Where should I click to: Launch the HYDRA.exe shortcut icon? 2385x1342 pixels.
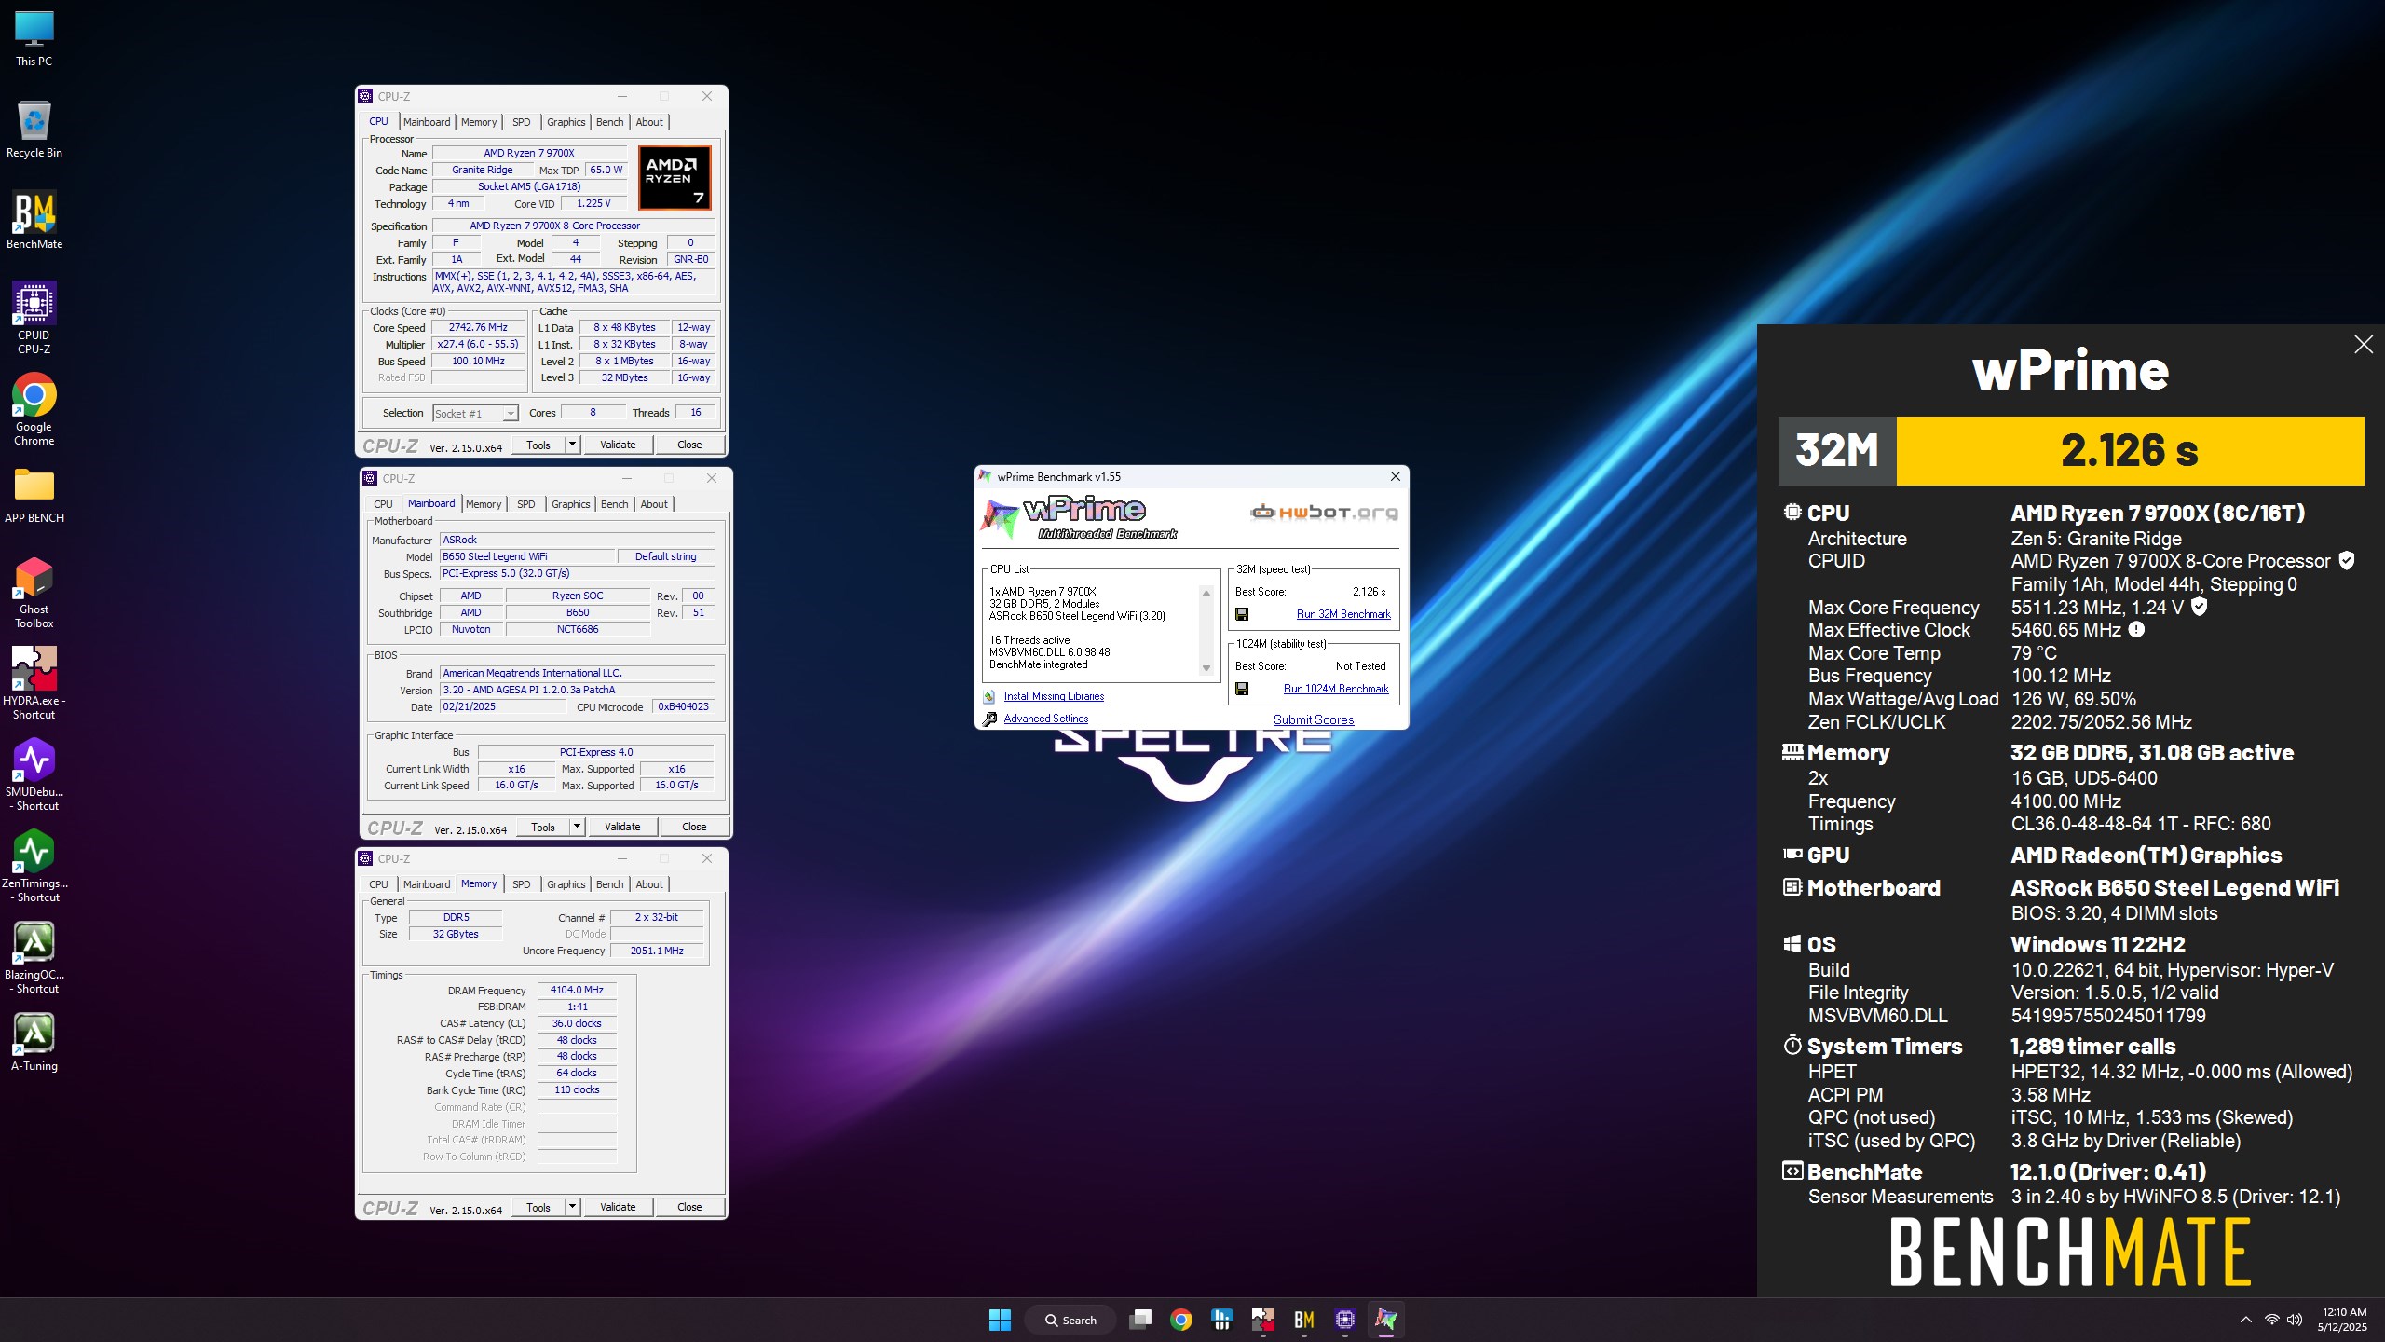click(34, 683)
